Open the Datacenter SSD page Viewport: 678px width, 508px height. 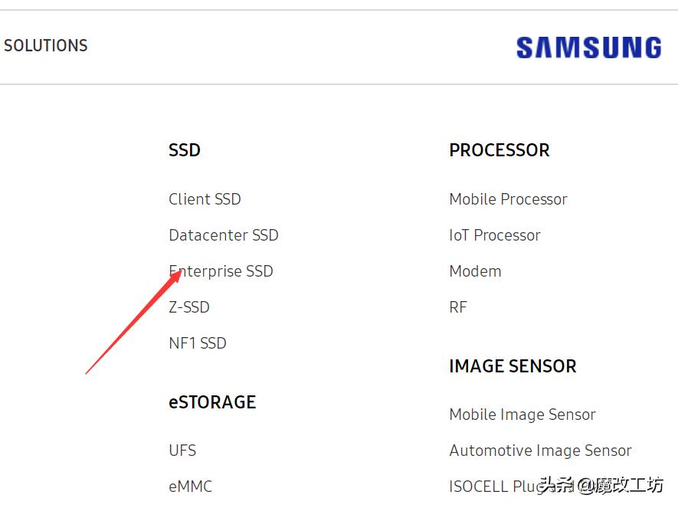coord(223,235)
